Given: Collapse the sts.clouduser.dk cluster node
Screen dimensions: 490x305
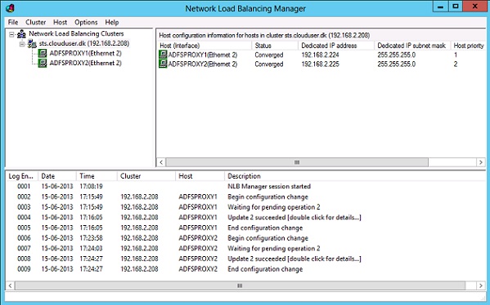Looking at the screenshot, I should pos(22,44).
